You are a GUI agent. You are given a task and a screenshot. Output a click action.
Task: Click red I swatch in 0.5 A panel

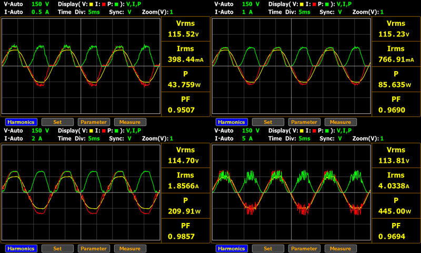click(104, 4)
